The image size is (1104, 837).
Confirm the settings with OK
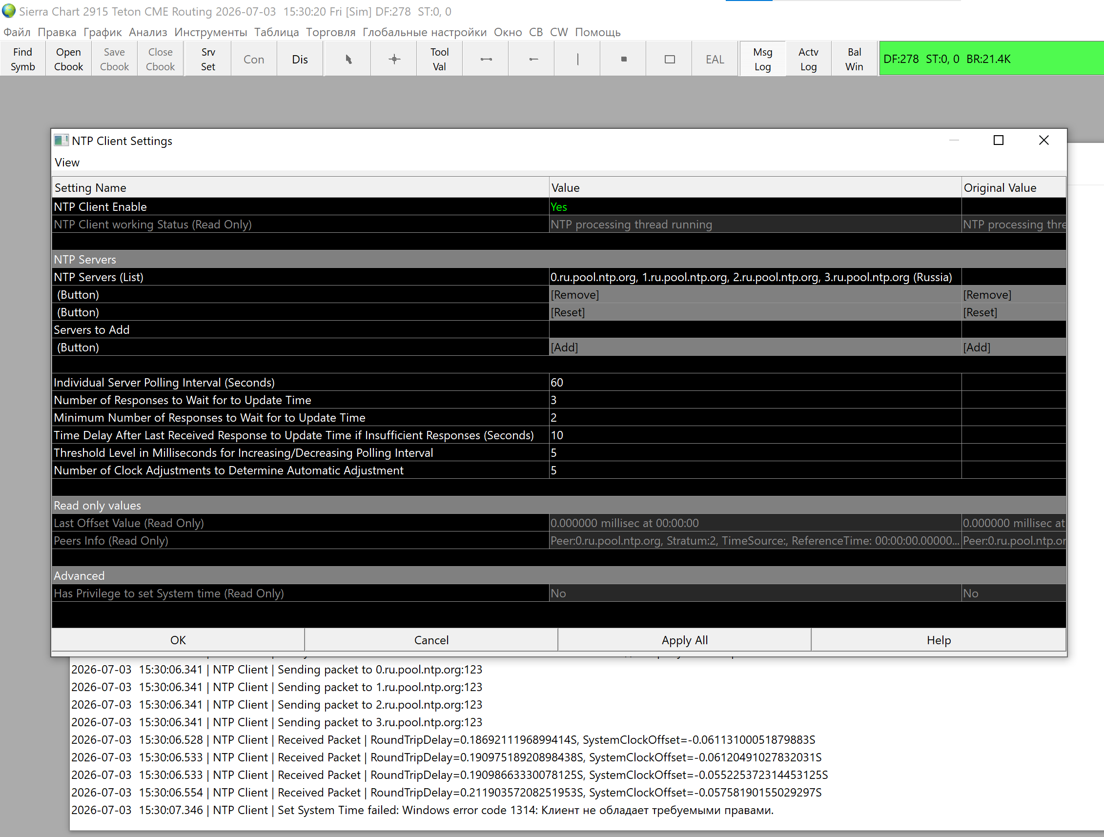click(178, 640)
